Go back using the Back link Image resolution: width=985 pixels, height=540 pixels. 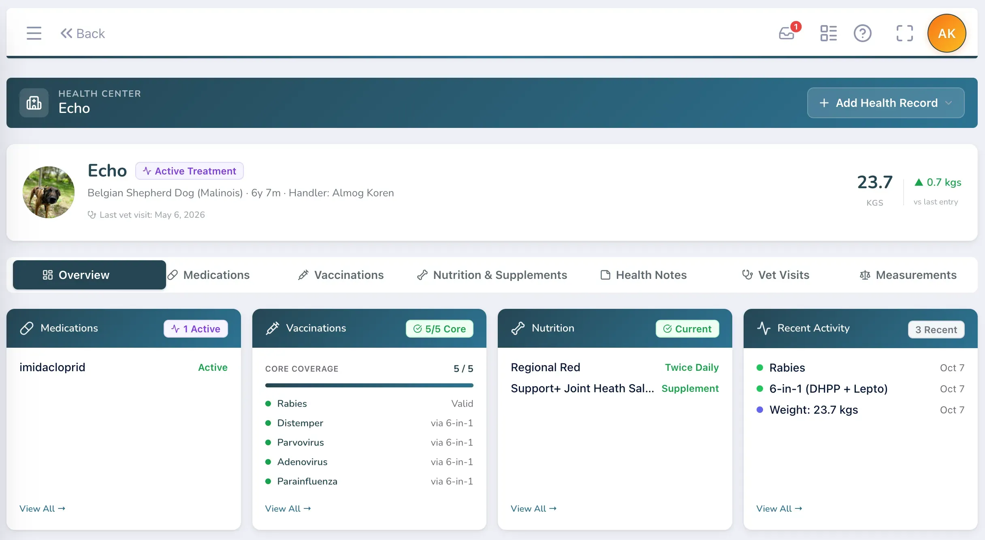(x=83, y=33)
